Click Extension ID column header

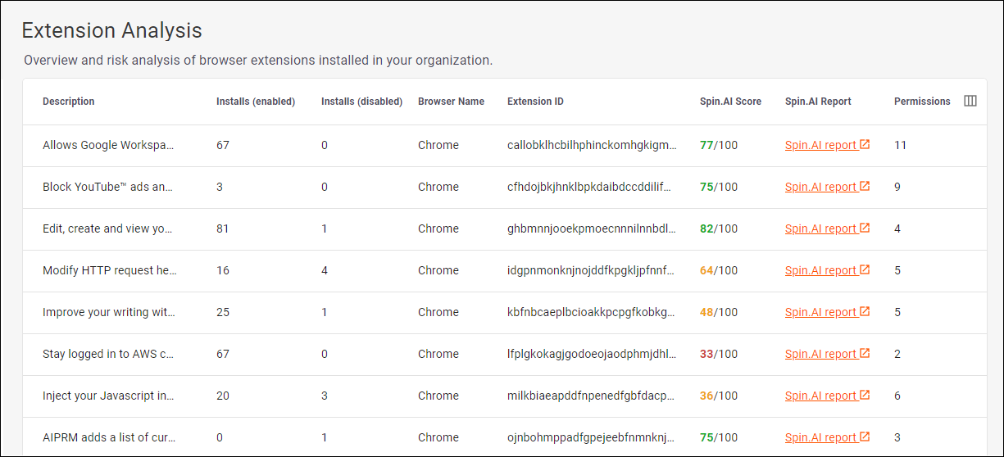(x=535, y=102)
